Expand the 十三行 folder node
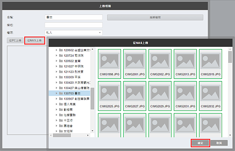Image resolution: width=235 pixels, height=151 pixels. pyautogui.click(x=56, y=120)
